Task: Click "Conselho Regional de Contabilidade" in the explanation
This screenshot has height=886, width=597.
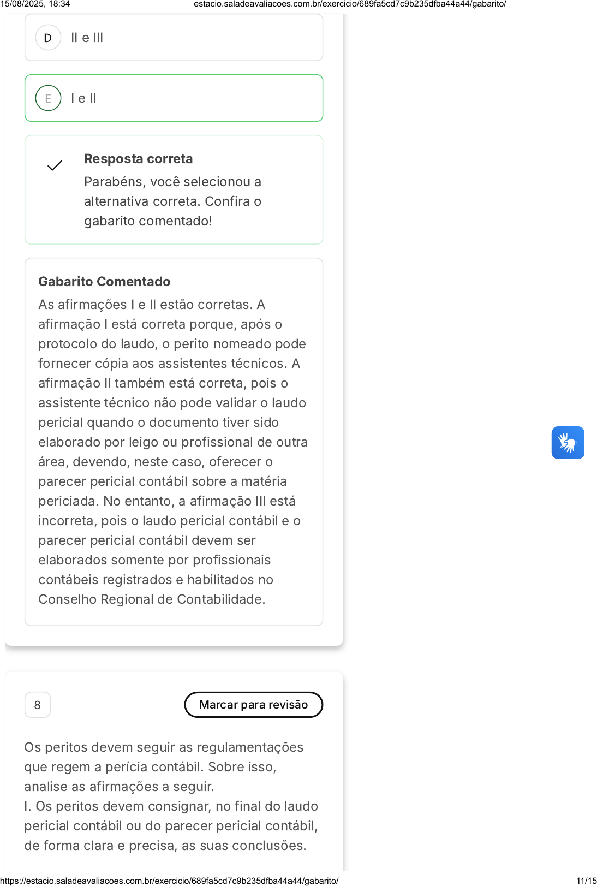Action: tap(152, 599)
